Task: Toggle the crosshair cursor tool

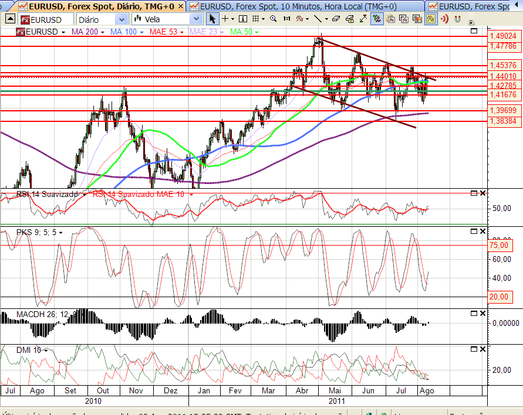Action: pos(225,19)
